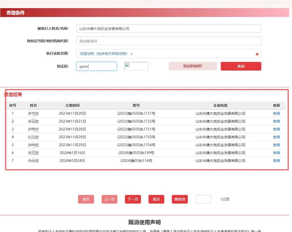Image resolution: width=292 pixels, height=232 pixels.
Task: Open 查看 for case (2023)鲁0505执1750号
Action: click(276, 137)
